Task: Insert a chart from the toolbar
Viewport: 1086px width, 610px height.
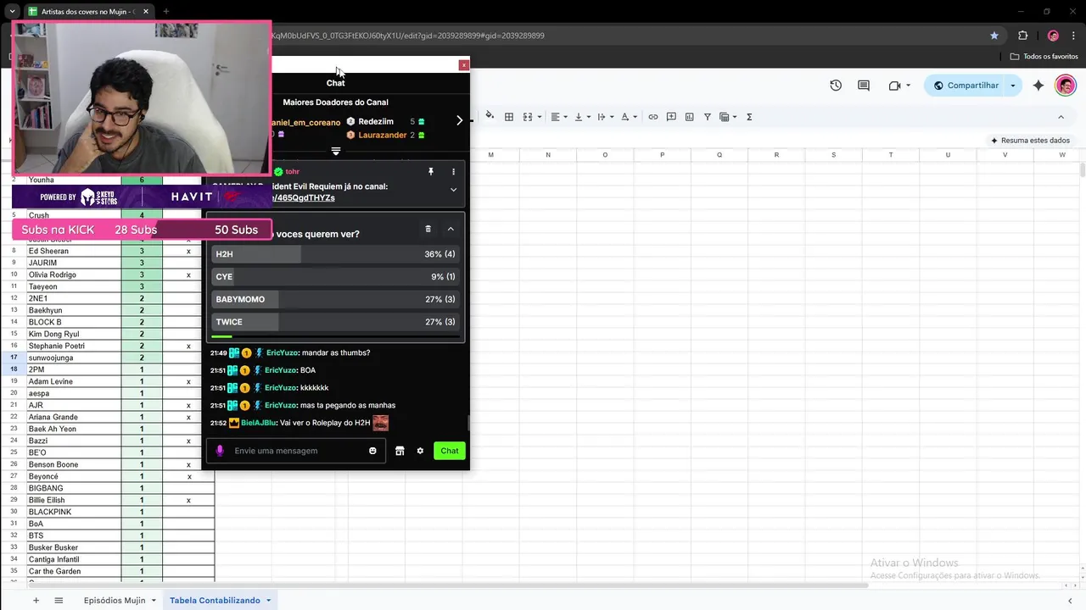Action: (689, 117)
